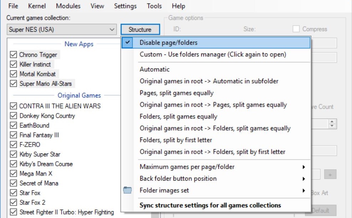Select Original games in root -> Folders, split games equally

(216, 128)
